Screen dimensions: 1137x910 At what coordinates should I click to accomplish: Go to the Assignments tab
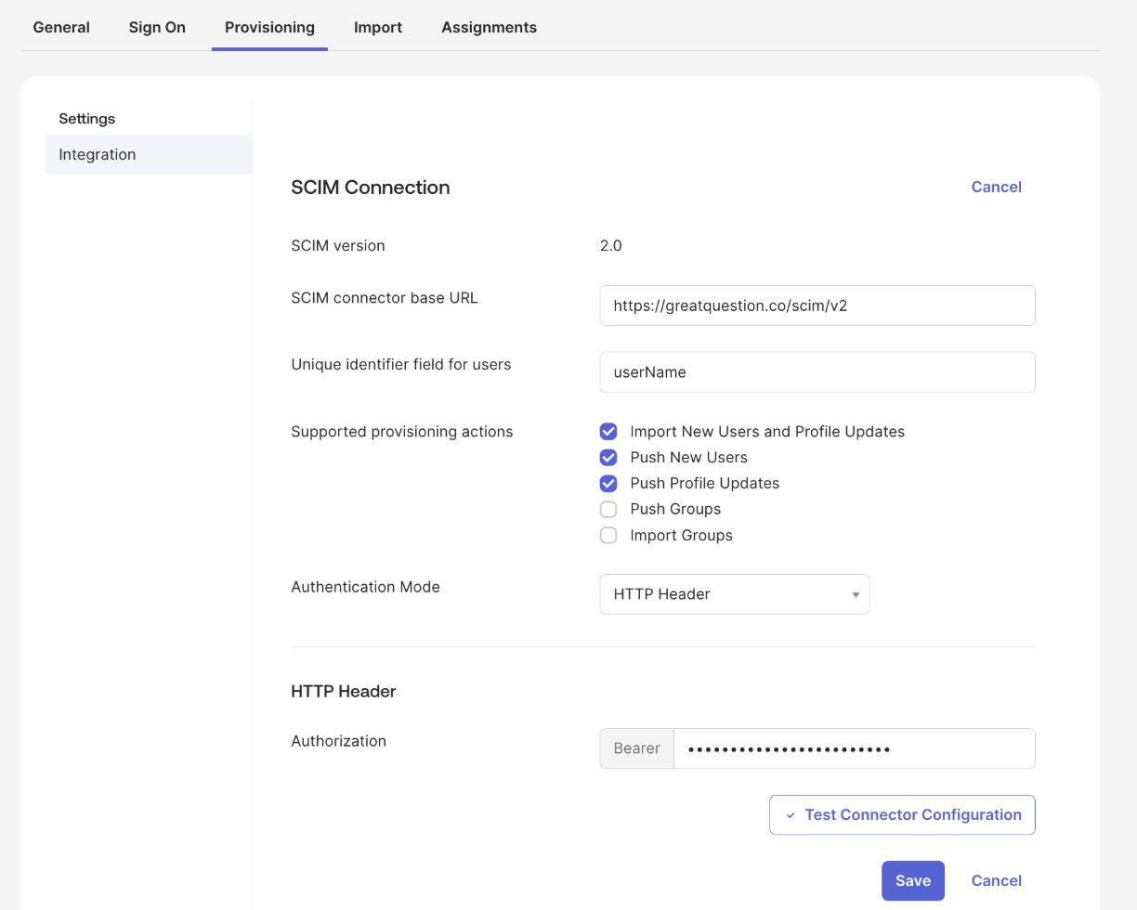(x=489, y=27)
